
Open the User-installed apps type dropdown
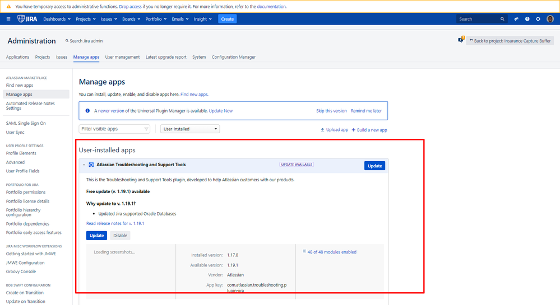click(x=190, y=129)
